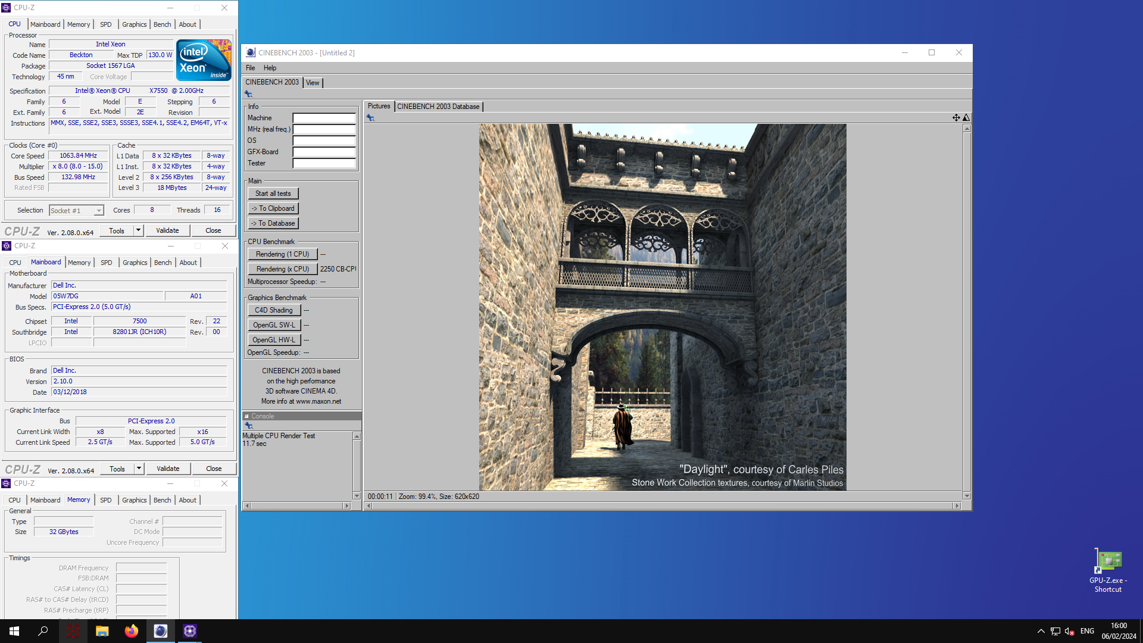The width and height of the screenshot is (1143, 643).
Task: Launch Firefox from the taskbar
Action: [x=132, y=631]
